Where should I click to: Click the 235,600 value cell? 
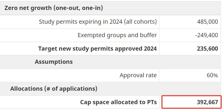191,49
